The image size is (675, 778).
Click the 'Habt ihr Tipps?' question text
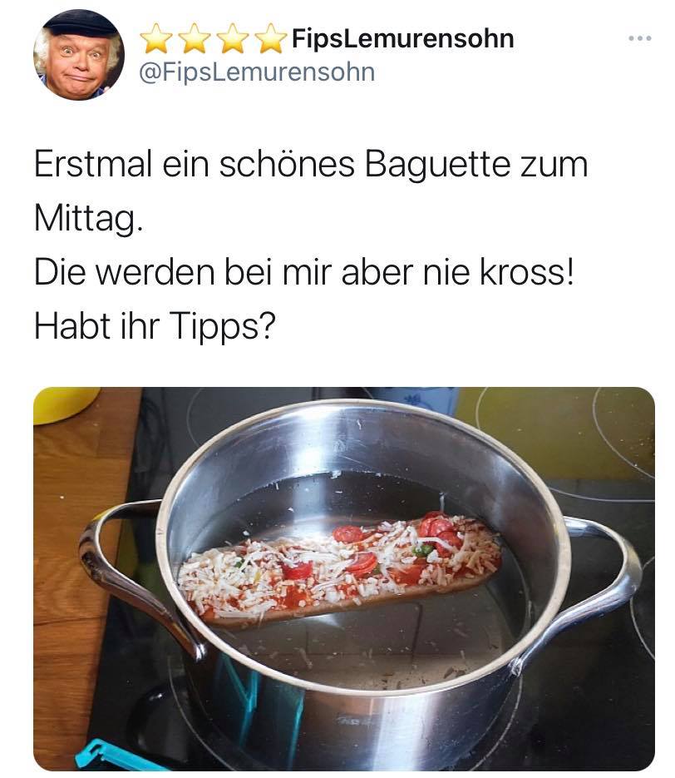click(x=155, y=327)
